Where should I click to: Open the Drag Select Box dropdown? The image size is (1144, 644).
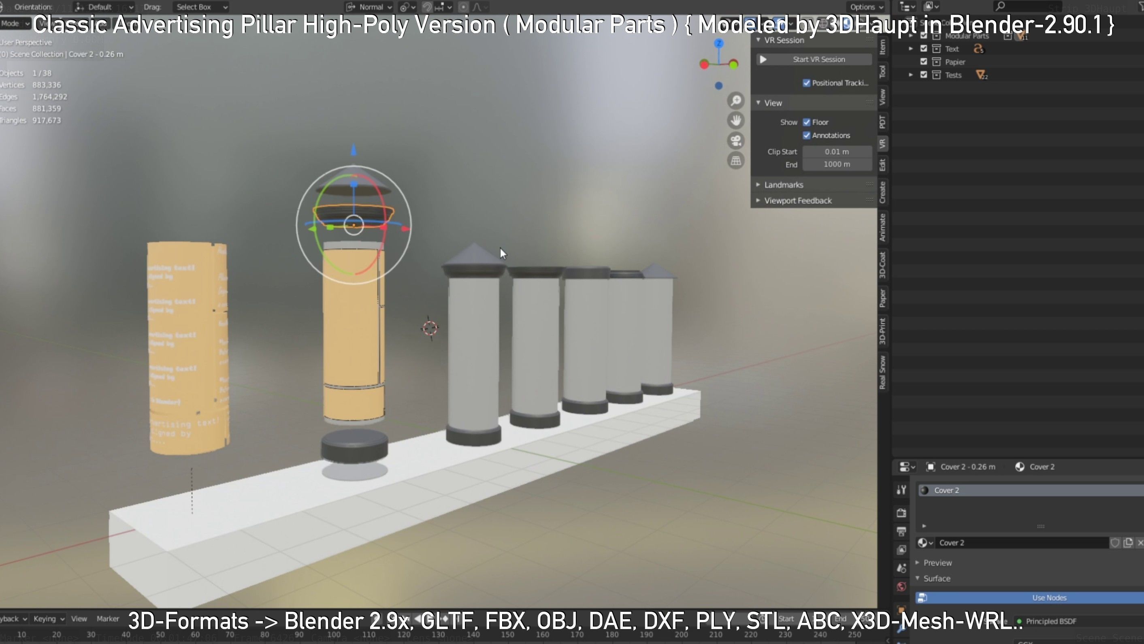pos(201,7)
